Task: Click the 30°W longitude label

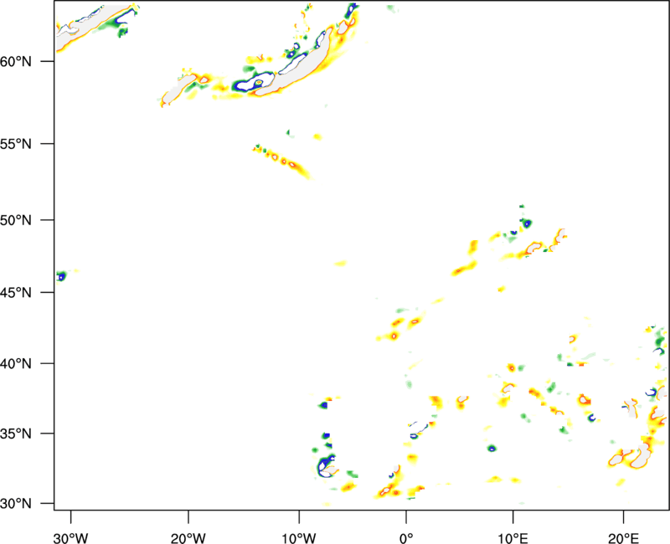Action: coord(70,538)
